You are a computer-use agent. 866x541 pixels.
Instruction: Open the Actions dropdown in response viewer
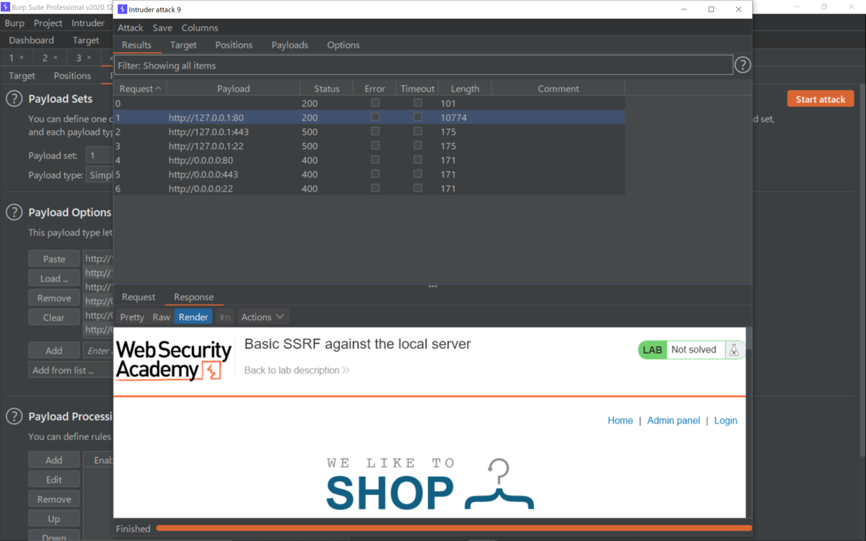pos(263,317)
